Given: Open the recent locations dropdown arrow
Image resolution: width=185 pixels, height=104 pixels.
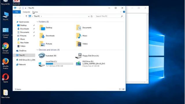Looking at the screenshot, I should (23, 16).
